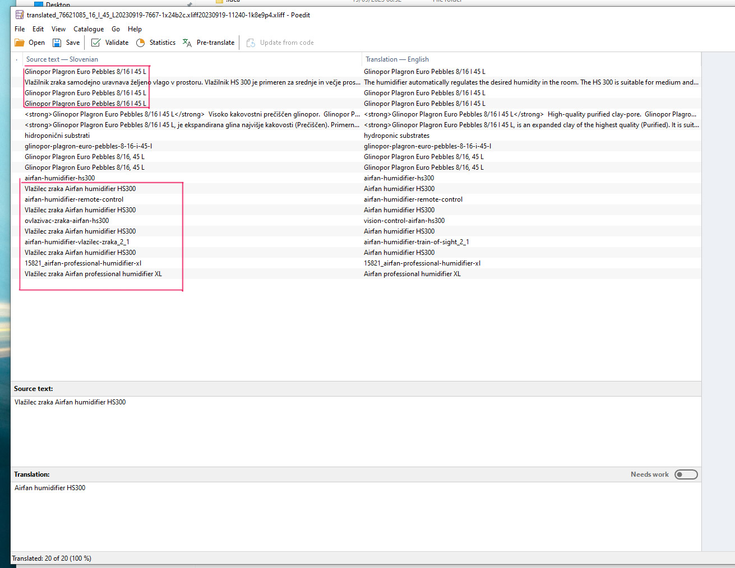Select row 'airfan-humidifier-hs300' in source column
The image size is (735, 568).
click(x=59, y=178)
